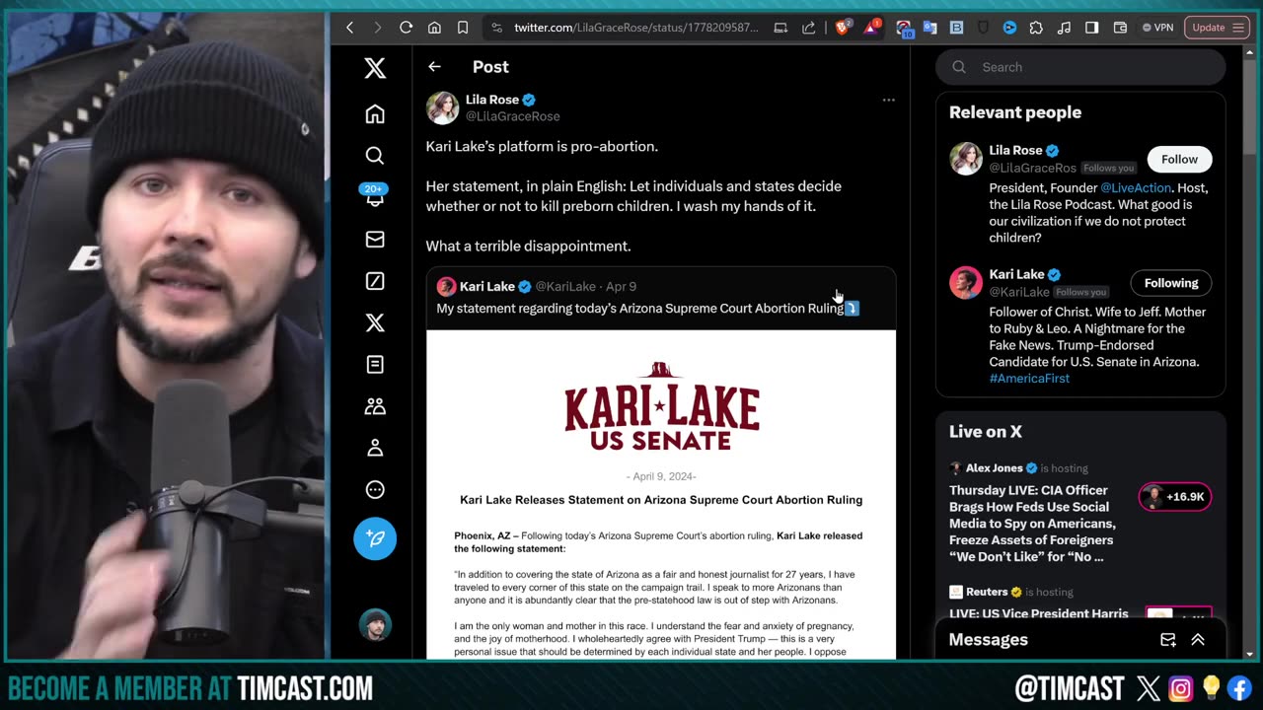
Task: Reload the page in the browser
Action: 406,28
